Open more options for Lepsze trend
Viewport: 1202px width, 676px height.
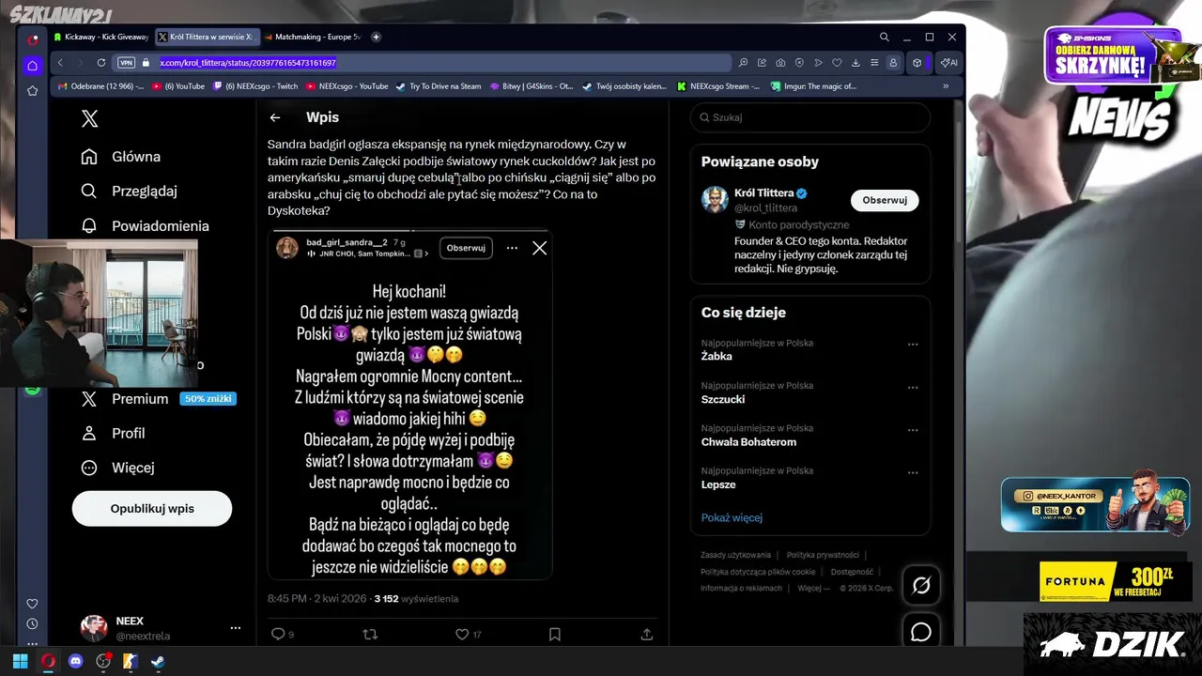[913, 472]
